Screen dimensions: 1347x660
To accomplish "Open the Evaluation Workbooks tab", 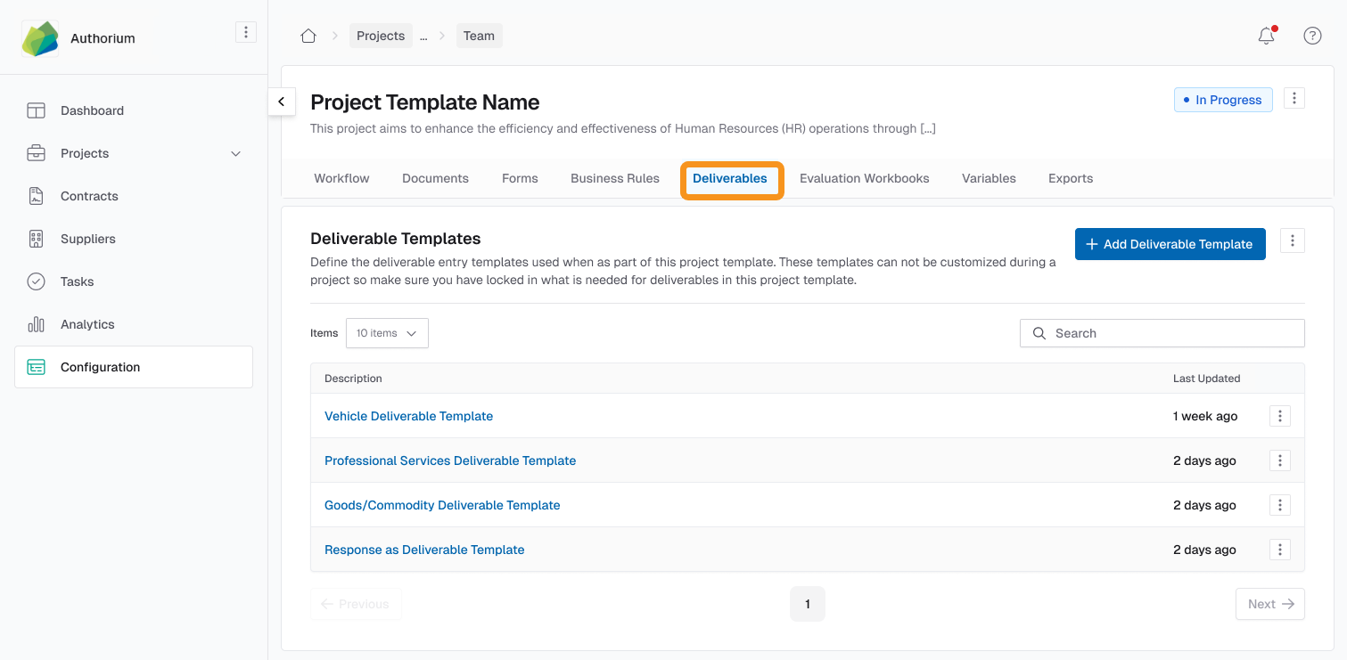I will [x=864, y=178].
